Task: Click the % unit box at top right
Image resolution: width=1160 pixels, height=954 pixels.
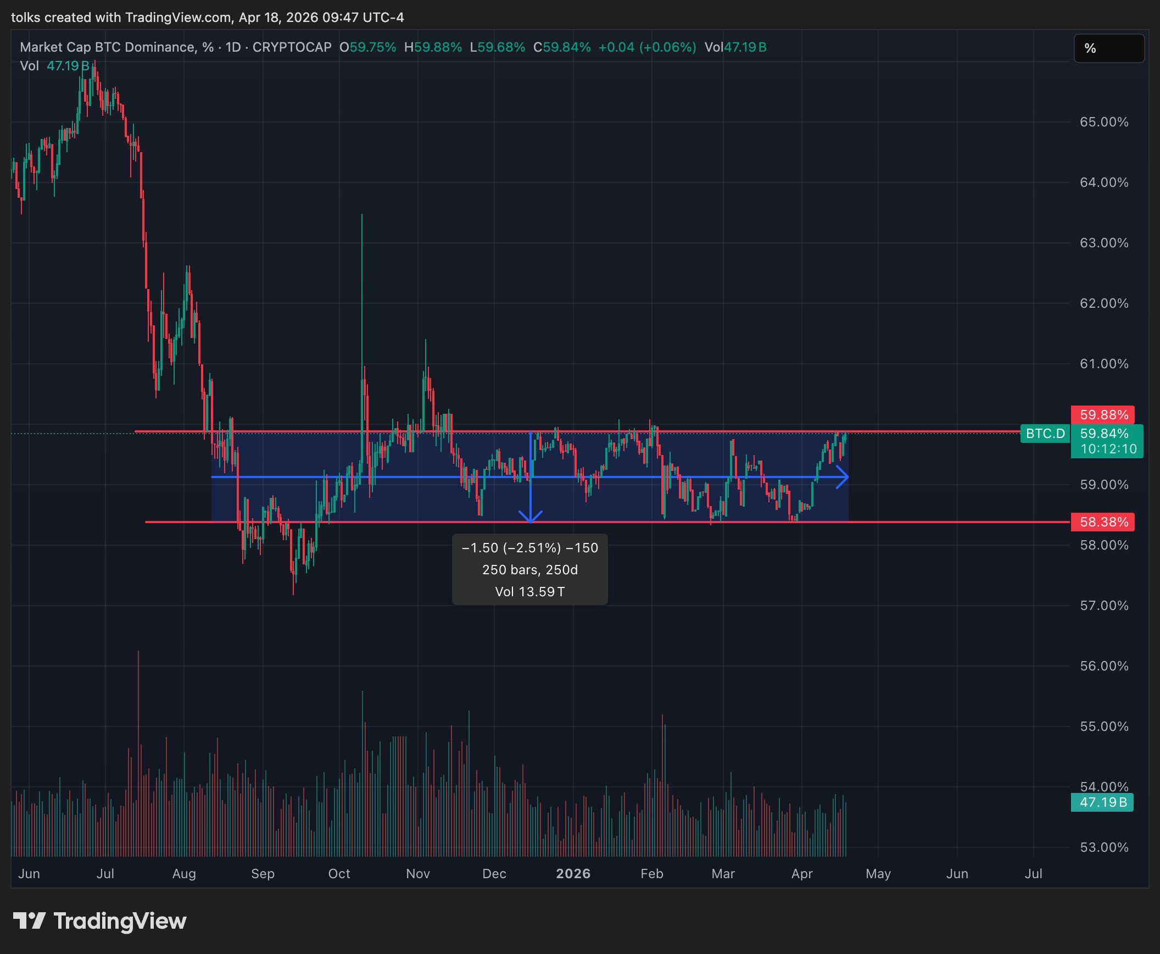Action: coord(1108,48)
